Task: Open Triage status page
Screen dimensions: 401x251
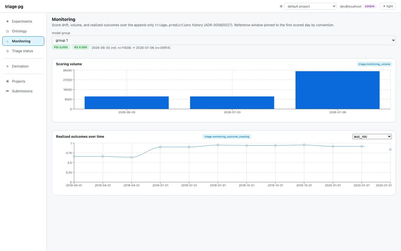Action: 23,51
